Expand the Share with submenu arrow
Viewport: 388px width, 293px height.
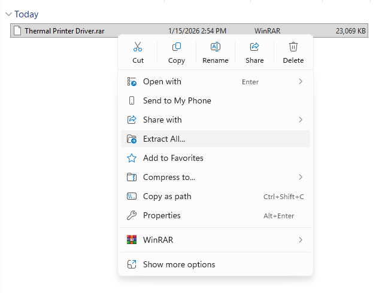coord(301,120)
